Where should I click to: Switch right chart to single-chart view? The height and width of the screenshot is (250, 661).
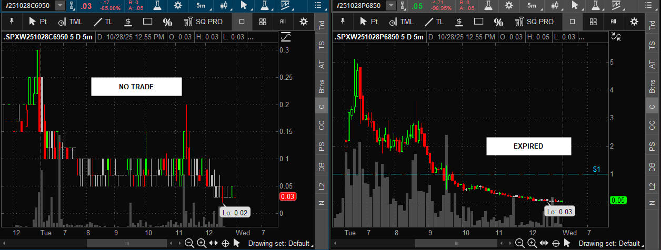point(573,22)
